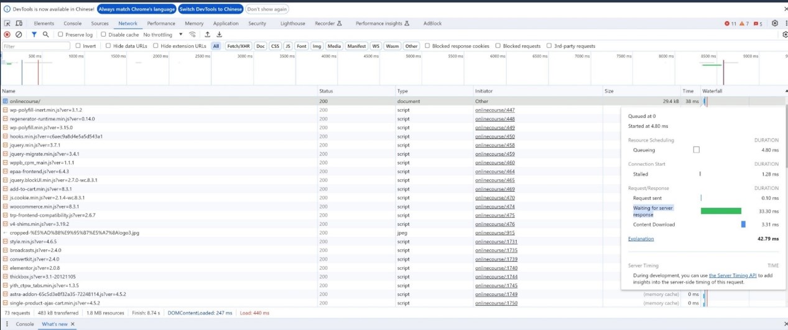Open initiator link onlinecourse/:447
788x330 pixels.
(x=495, y=110)
